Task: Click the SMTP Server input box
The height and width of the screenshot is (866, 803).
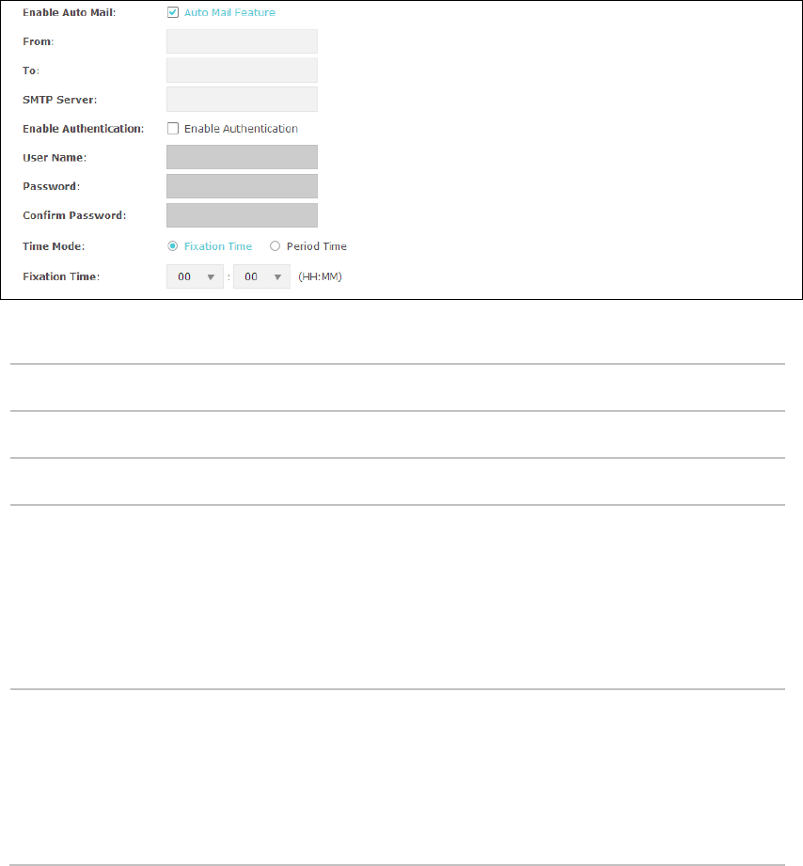Action: pyautogui.click(x=242, y=100)
